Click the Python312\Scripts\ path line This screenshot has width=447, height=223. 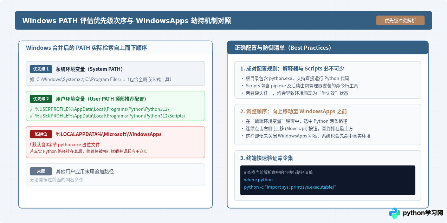pos(108,116)
